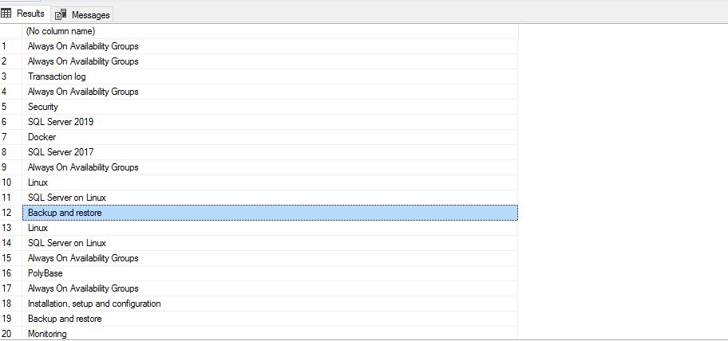
Task: Click highlighted "Backup and restore" cell in row 12
Action: tap(65, 213)
